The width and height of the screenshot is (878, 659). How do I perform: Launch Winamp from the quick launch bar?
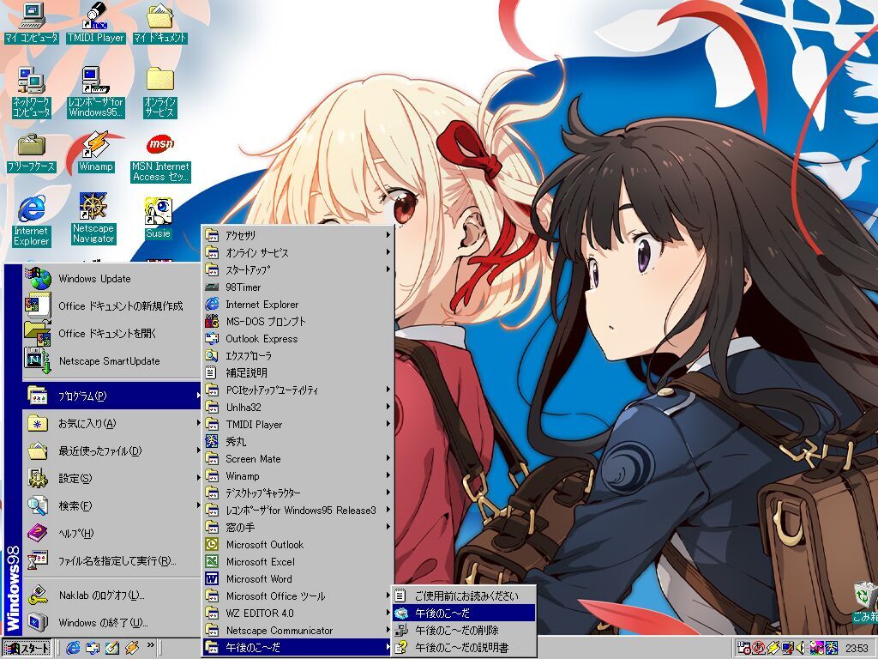131,649
